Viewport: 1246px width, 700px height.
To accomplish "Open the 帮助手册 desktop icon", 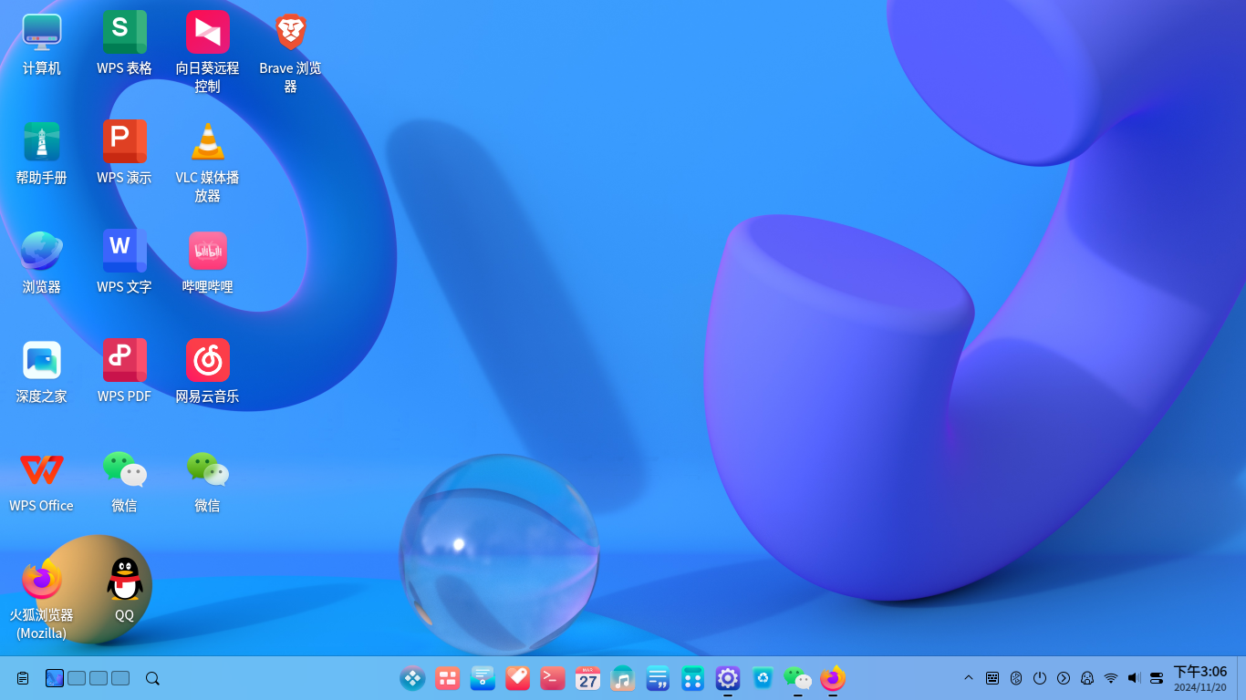I will pos(42,142).
